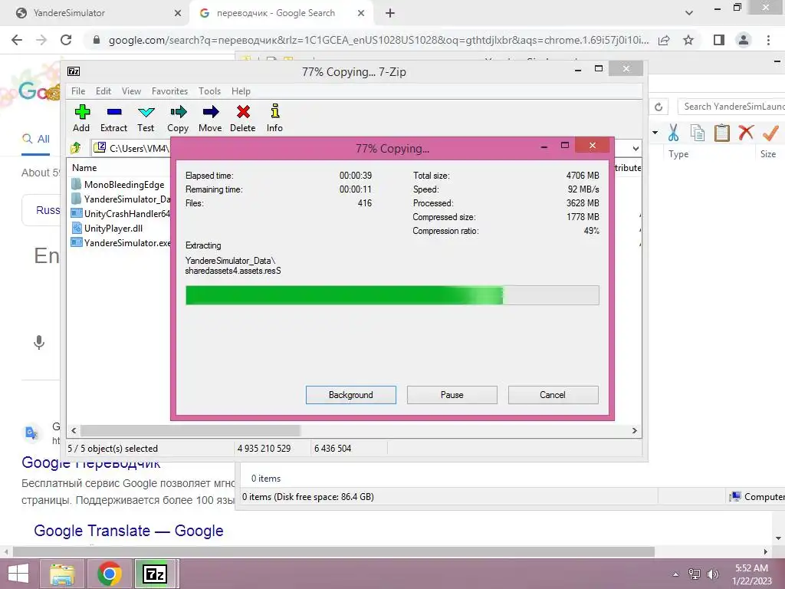Click the green copy progress bar
785x589 pixels.
[x=392, y=295]
